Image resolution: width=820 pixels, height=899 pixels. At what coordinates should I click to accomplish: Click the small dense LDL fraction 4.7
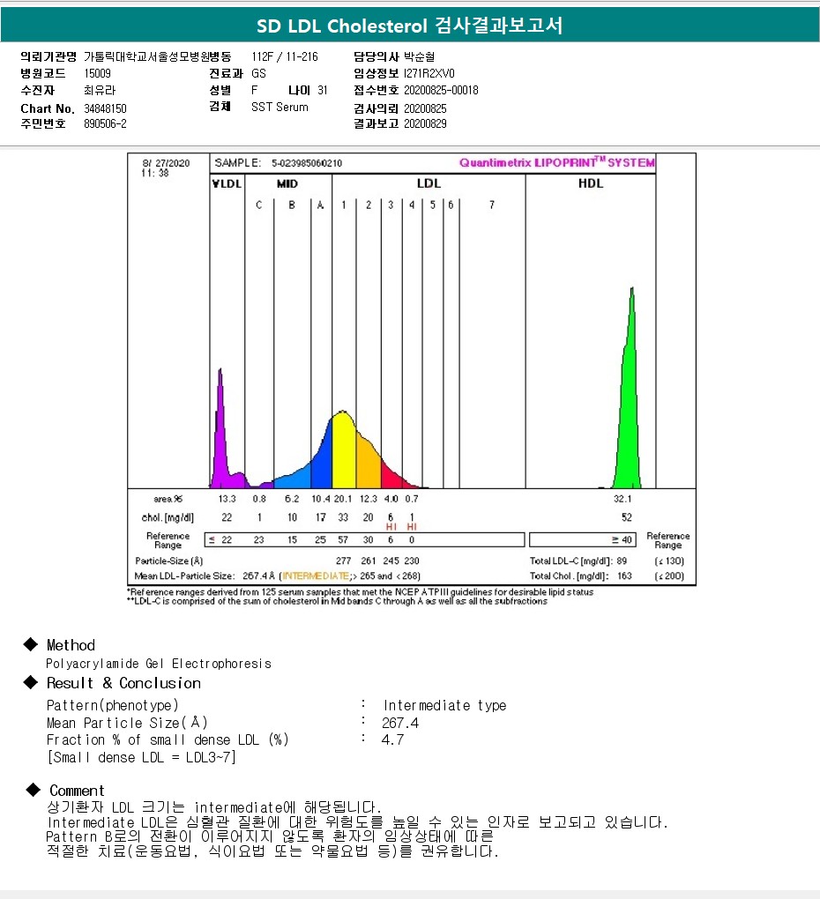(392, 739)
